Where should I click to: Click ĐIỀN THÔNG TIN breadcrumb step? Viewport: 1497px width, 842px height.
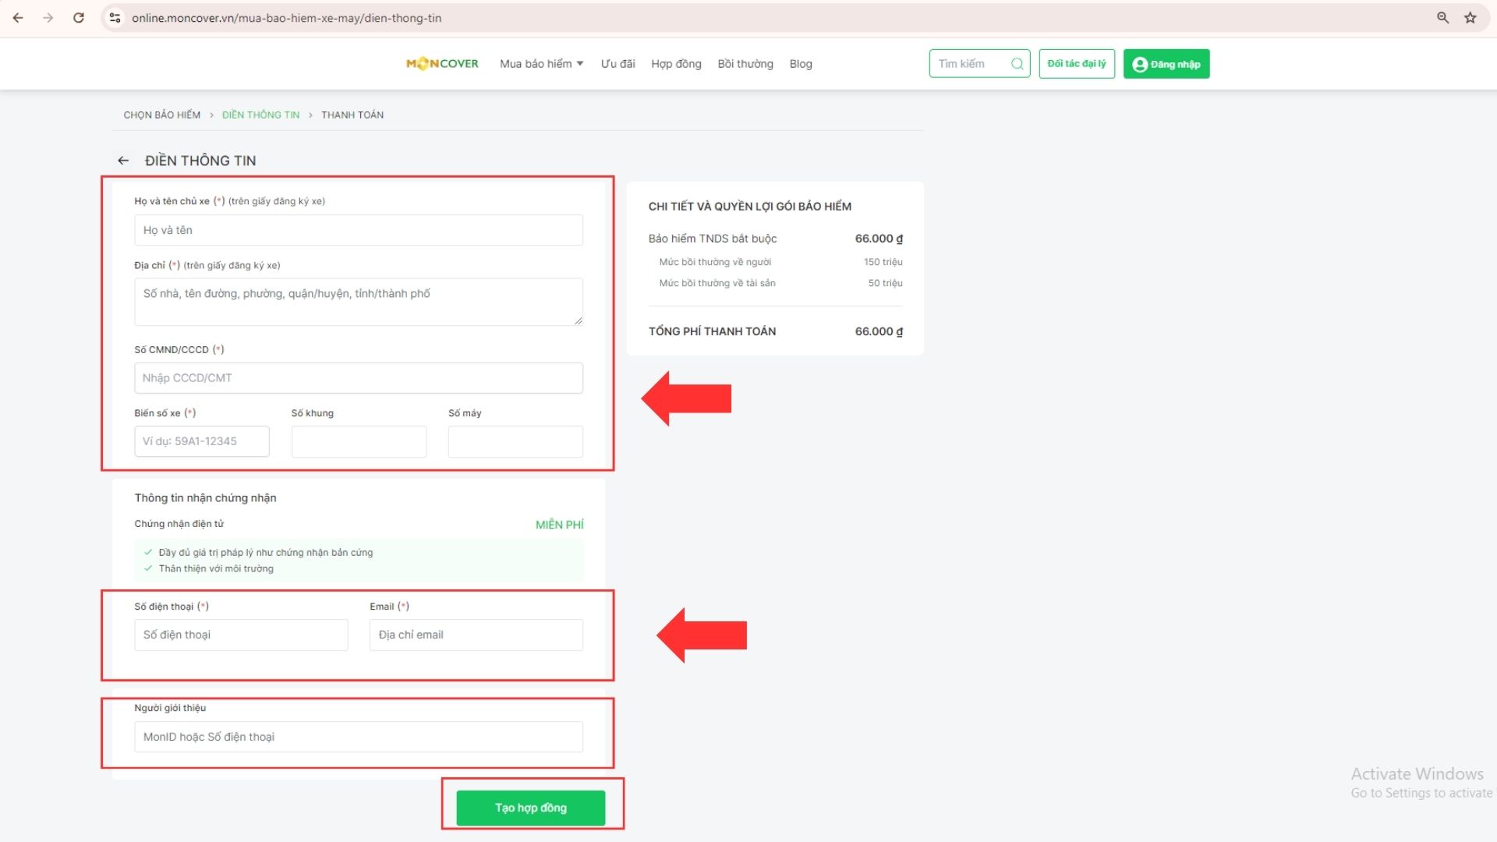tap(260, 115)
